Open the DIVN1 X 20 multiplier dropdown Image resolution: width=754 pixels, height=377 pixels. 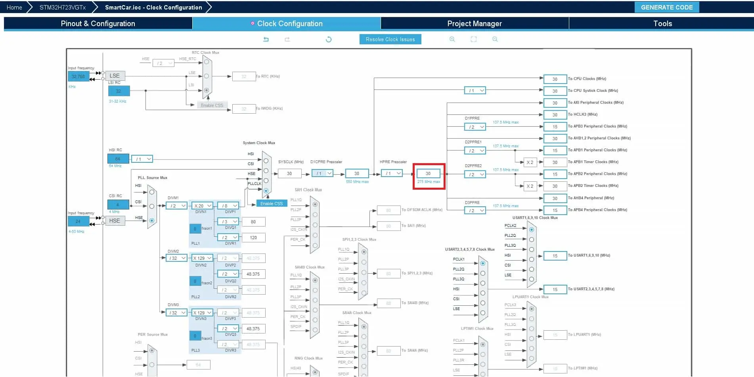click(x=202, y=206)
